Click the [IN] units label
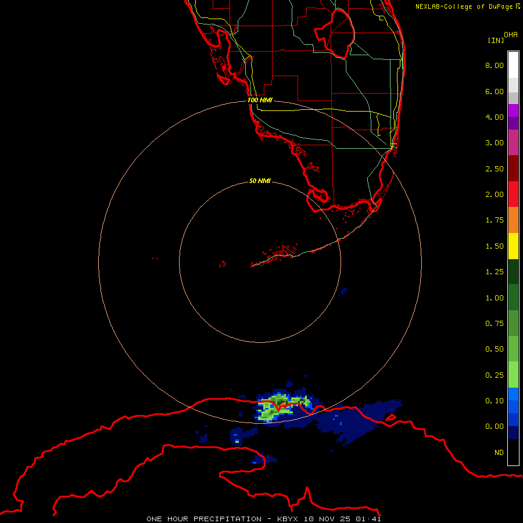This screenshot has height=523, width=523. 496,40
